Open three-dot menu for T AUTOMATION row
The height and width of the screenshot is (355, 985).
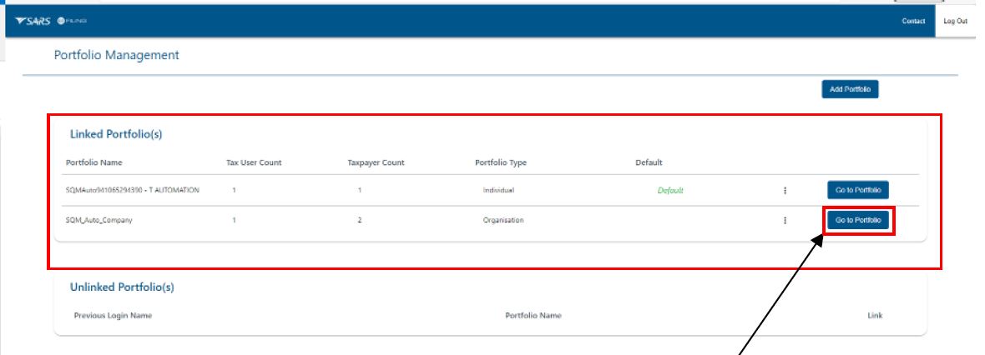click(x=785, y=191)
